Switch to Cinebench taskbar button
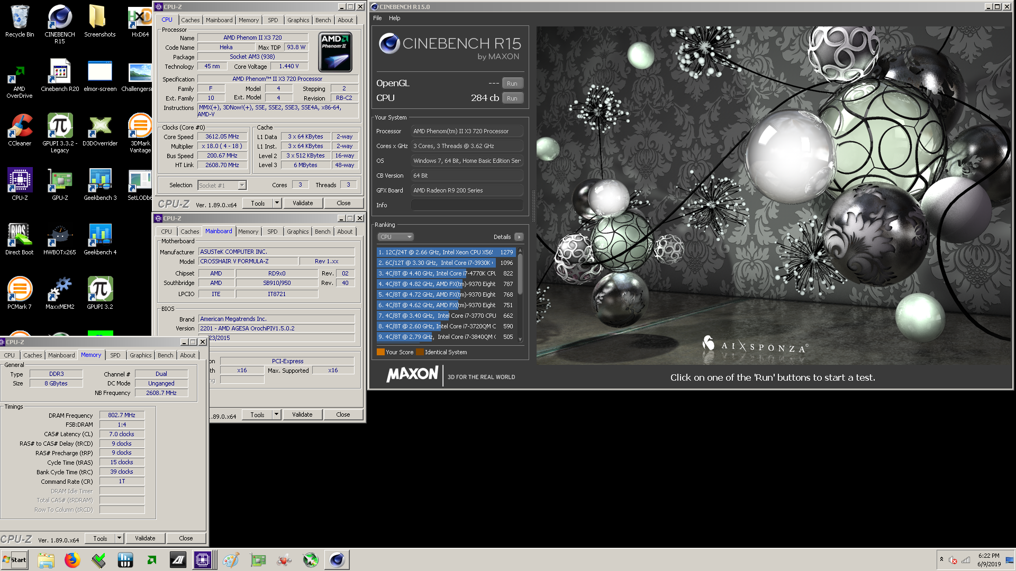The image size is (1016, 571). coord(337,560)
